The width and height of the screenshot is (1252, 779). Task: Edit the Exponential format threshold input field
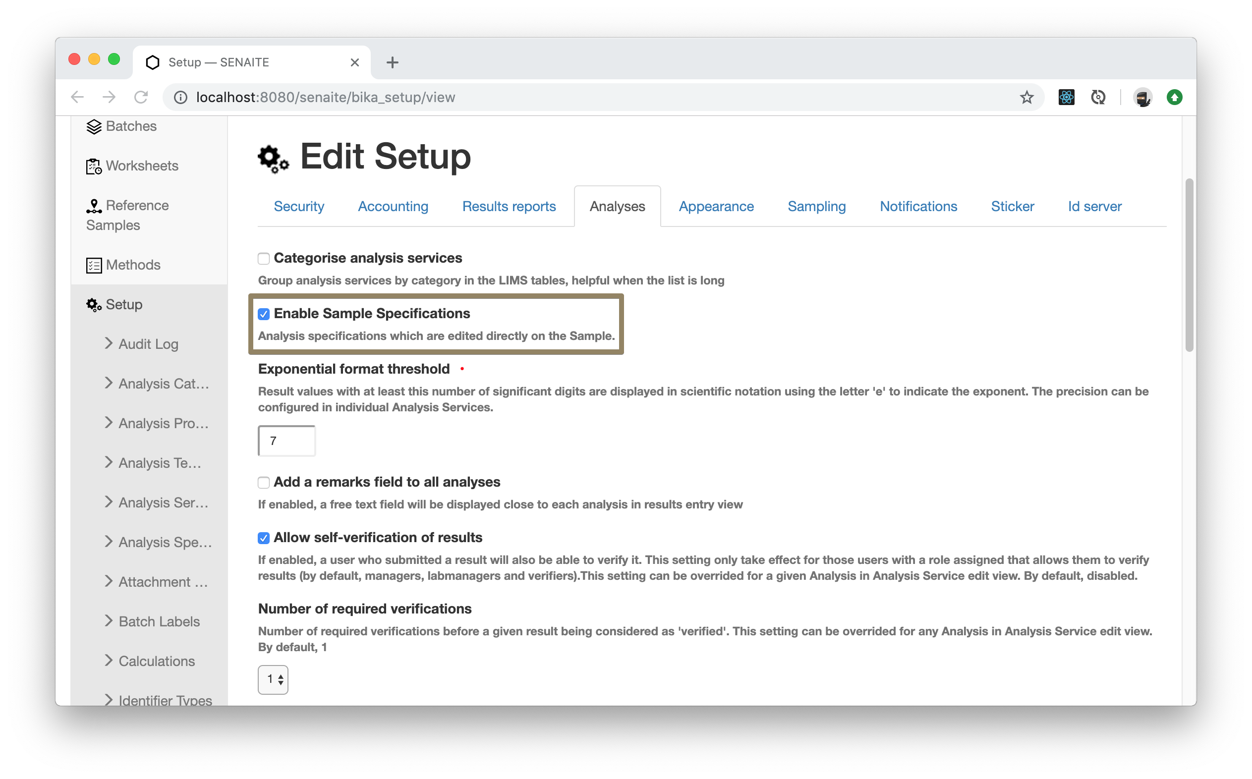286,441
